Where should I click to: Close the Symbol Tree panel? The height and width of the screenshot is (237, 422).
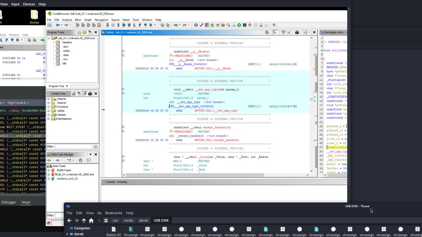coord(96,93)
